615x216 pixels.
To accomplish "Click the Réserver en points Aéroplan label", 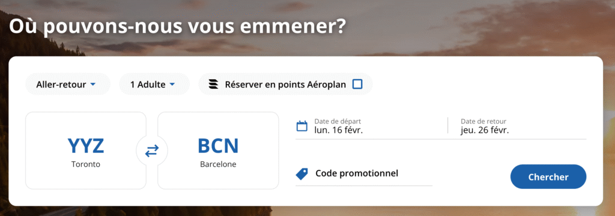I will click(285, 84).
